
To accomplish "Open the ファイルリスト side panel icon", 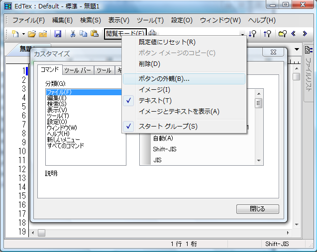I will click(309, 50).
